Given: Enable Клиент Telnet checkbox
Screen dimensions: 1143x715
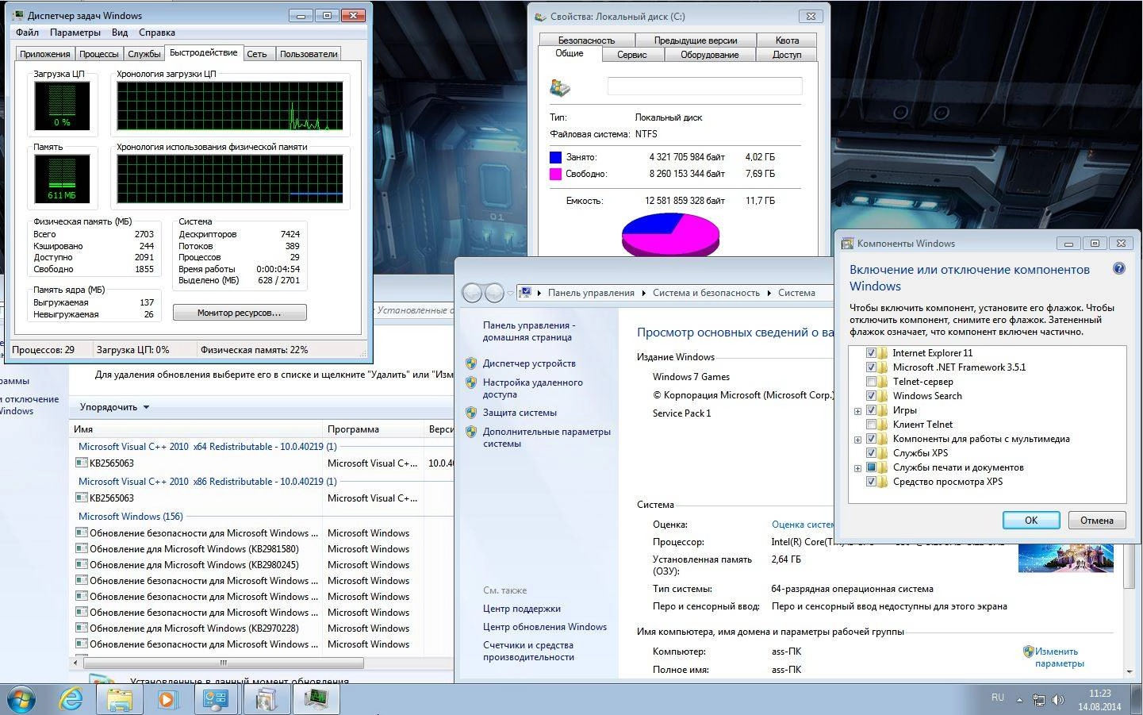Looking at the screenshot, I should (x=871, y=425).
